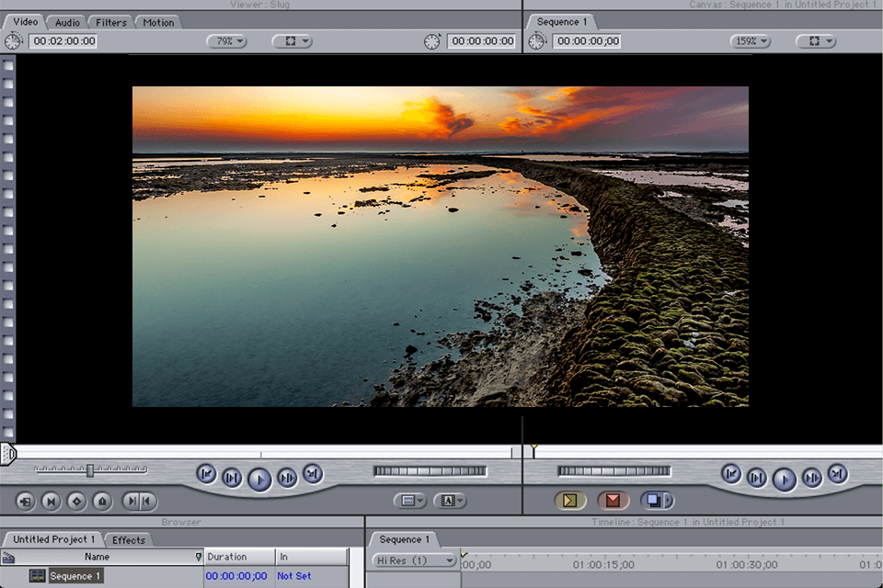883x588 pixels.
Task: Open the Viewer's 79% zoom dropdown
Action: [x=227, y=40]
